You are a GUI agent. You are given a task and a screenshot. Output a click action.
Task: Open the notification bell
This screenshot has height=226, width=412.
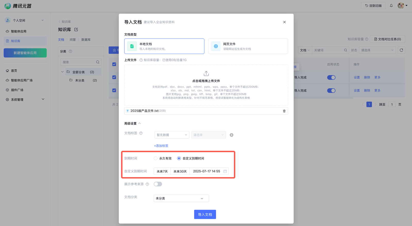coord(391,6)
